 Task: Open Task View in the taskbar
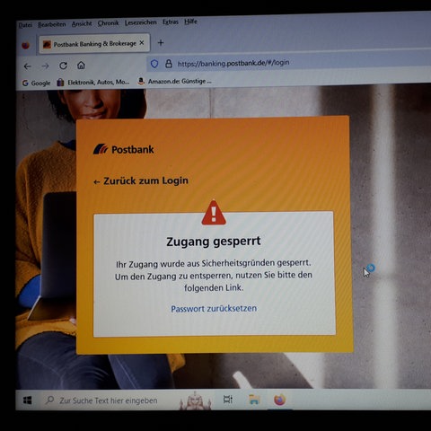coord(228,400)
